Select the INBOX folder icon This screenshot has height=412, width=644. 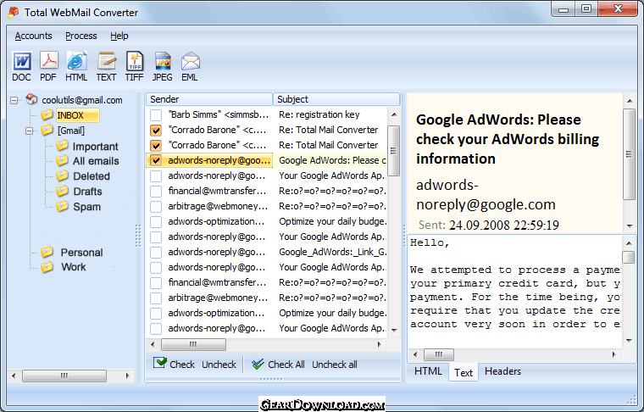47,114
